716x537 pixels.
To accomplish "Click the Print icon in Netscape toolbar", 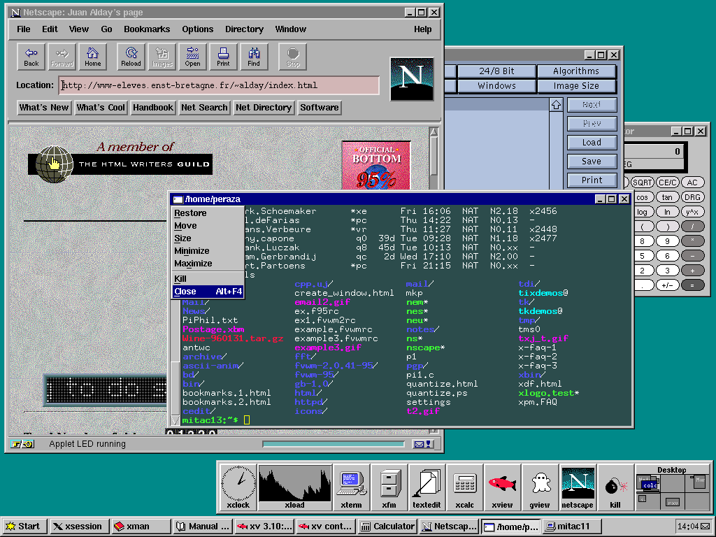I will pyautogui.click(x=223, y=57).
